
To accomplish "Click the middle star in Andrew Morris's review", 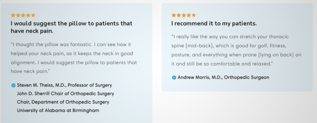I will point(184,15).
